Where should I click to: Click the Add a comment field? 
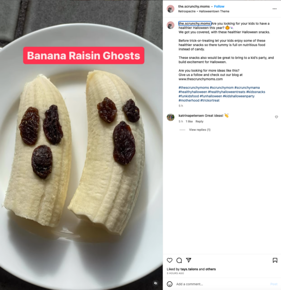click(x=222, y=284)
